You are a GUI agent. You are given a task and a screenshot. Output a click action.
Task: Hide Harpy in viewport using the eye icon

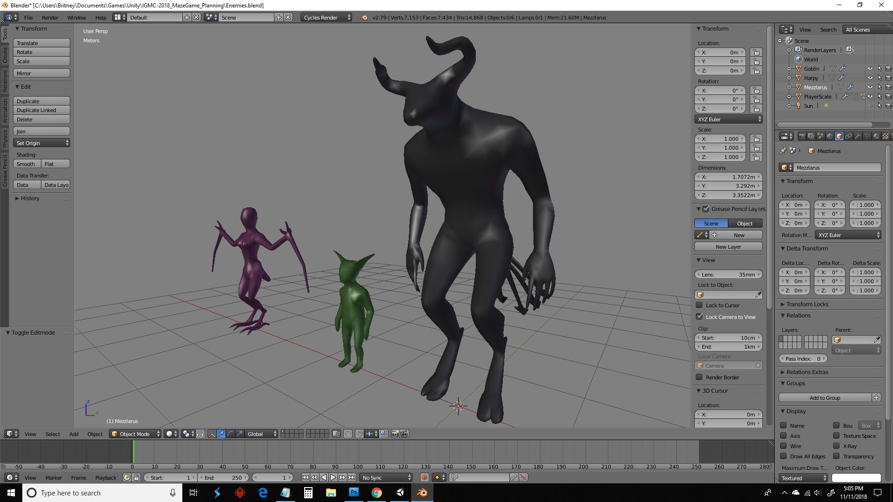pos(870,78)
